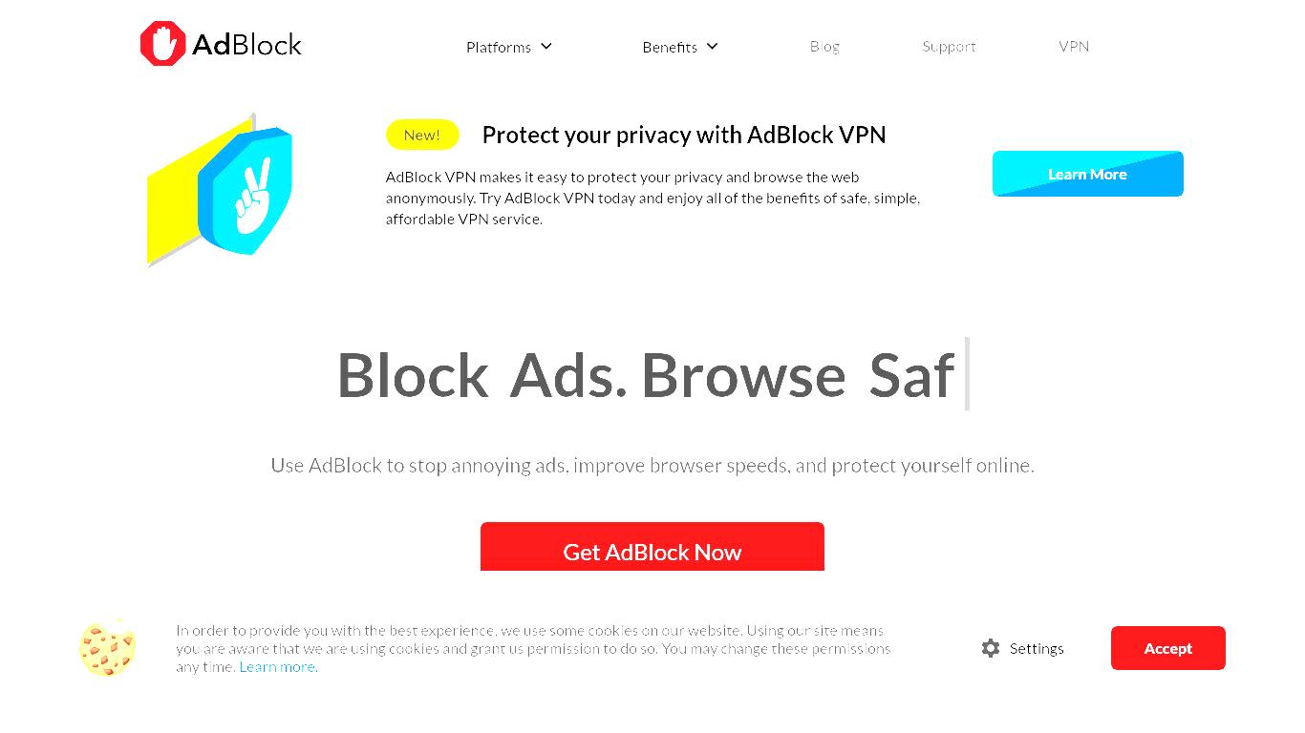
Task: Click the gear icon beside Settings
Action: pos(991,648)
